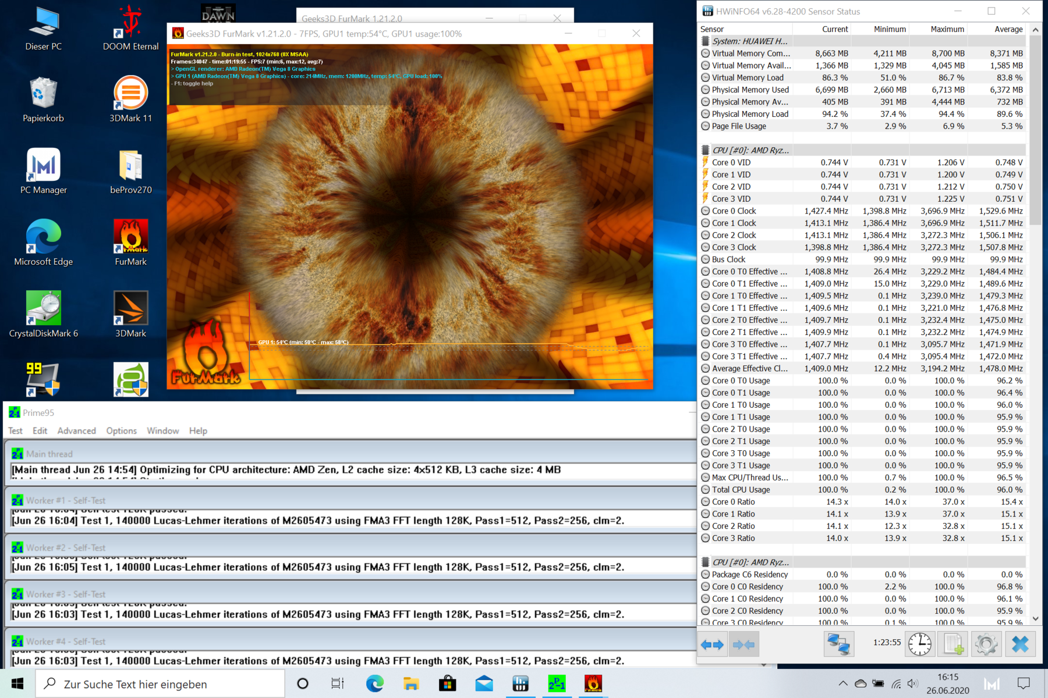Viewport: 1048px width, 698px height.
Task: Click the Windows search box in taskbar
Action: coord(160,684)
